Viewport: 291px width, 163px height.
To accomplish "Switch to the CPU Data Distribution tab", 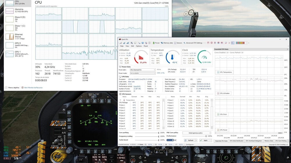I will (236, 141).
